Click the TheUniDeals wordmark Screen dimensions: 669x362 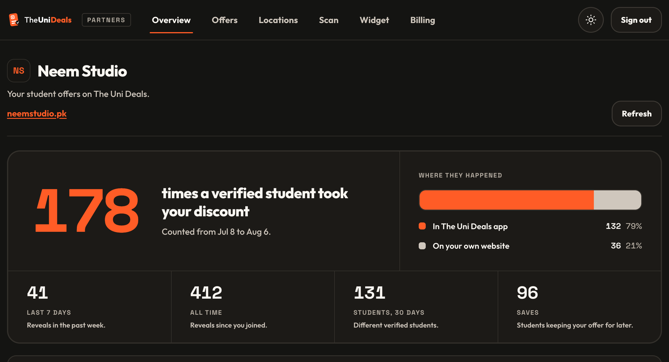(48, 20)
